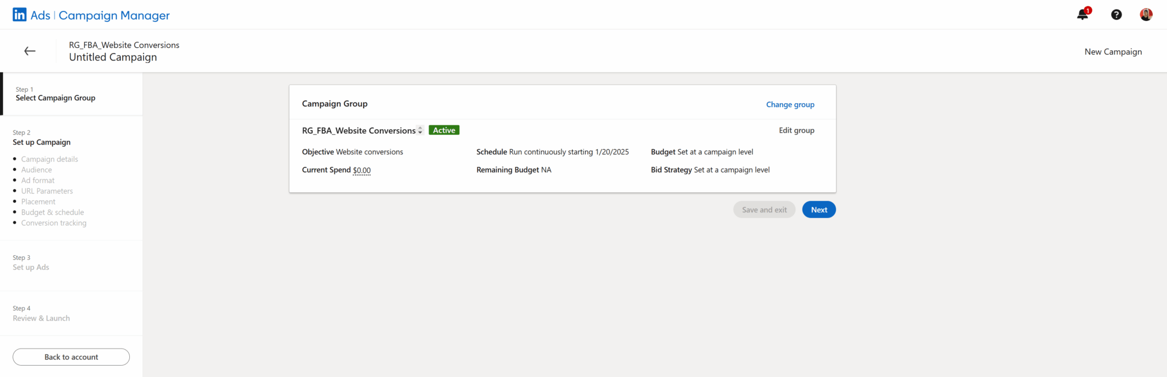
Task: Click the Change group link
Action: 790,105
